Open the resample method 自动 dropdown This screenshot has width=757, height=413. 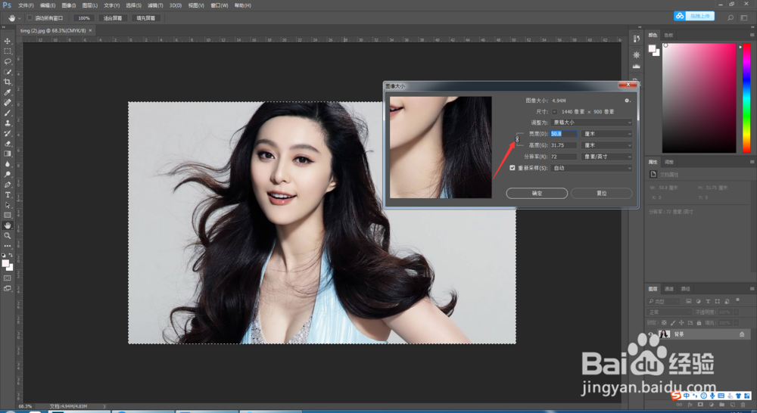click(591, 168)
